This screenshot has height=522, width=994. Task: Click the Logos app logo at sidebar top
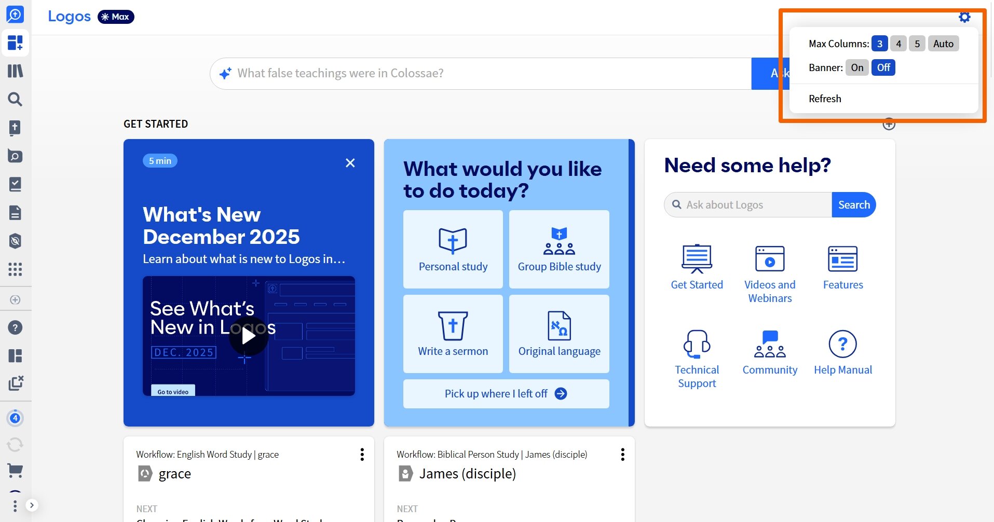(15, 15)
